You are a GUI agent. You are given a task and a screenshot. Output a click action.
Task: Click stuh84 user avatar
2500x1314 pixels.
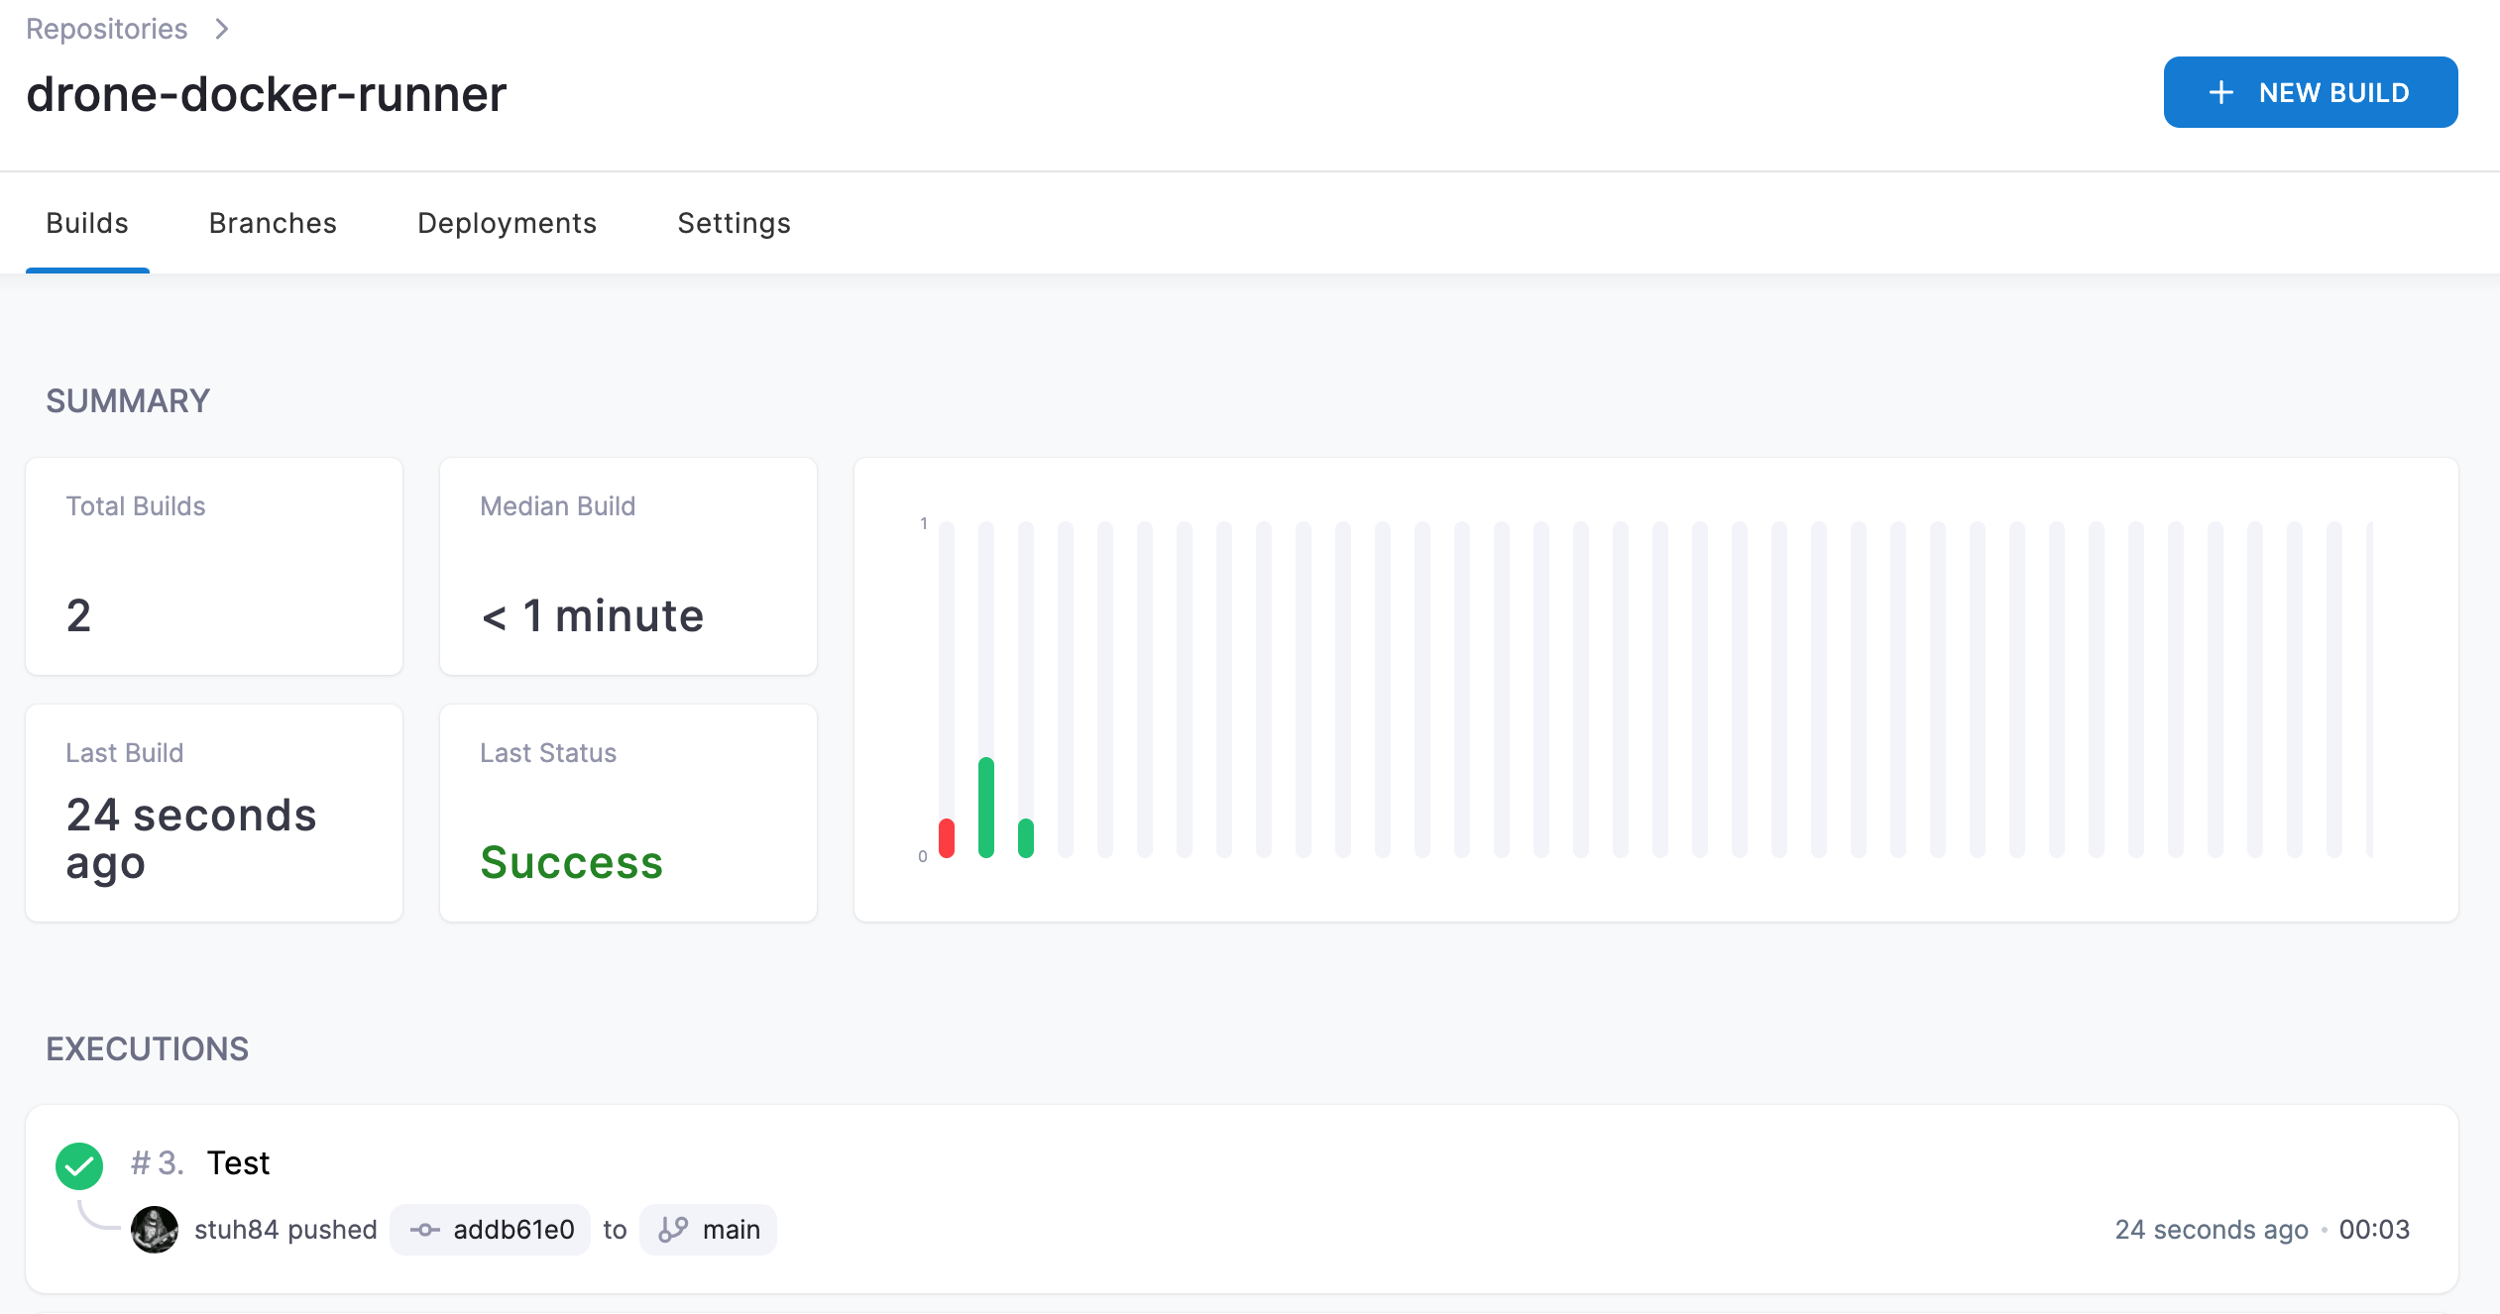tap(155, 1230)
